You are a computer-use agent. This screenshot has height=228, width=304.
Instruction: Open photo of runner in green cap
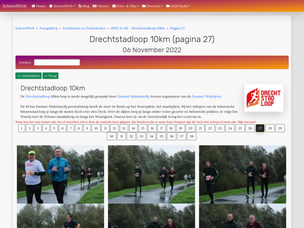pyautogui.click(x=60, y=174)
